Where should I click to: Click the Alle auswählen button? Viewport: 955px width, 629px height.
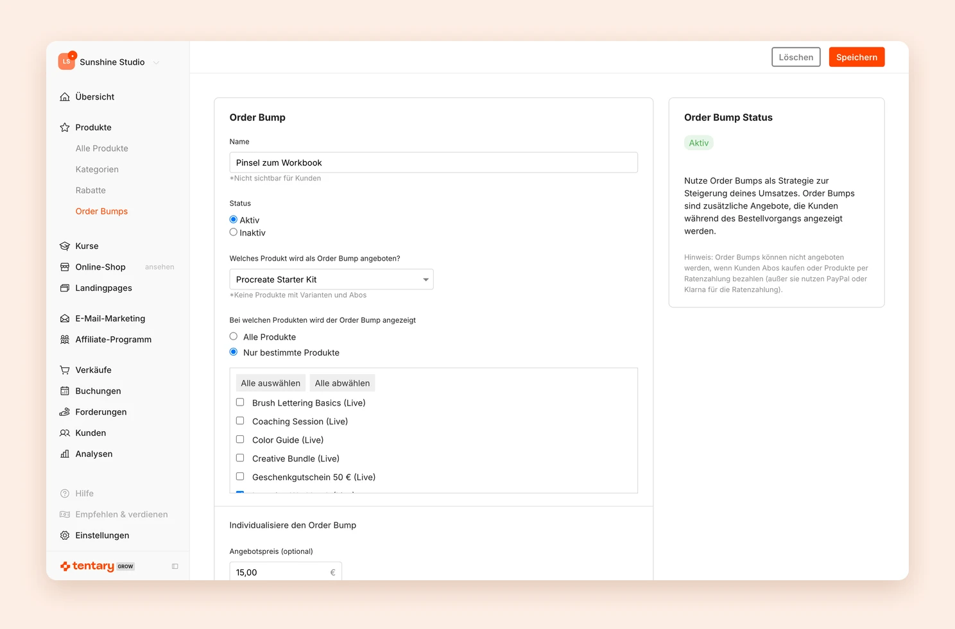[x=271, y=383]
